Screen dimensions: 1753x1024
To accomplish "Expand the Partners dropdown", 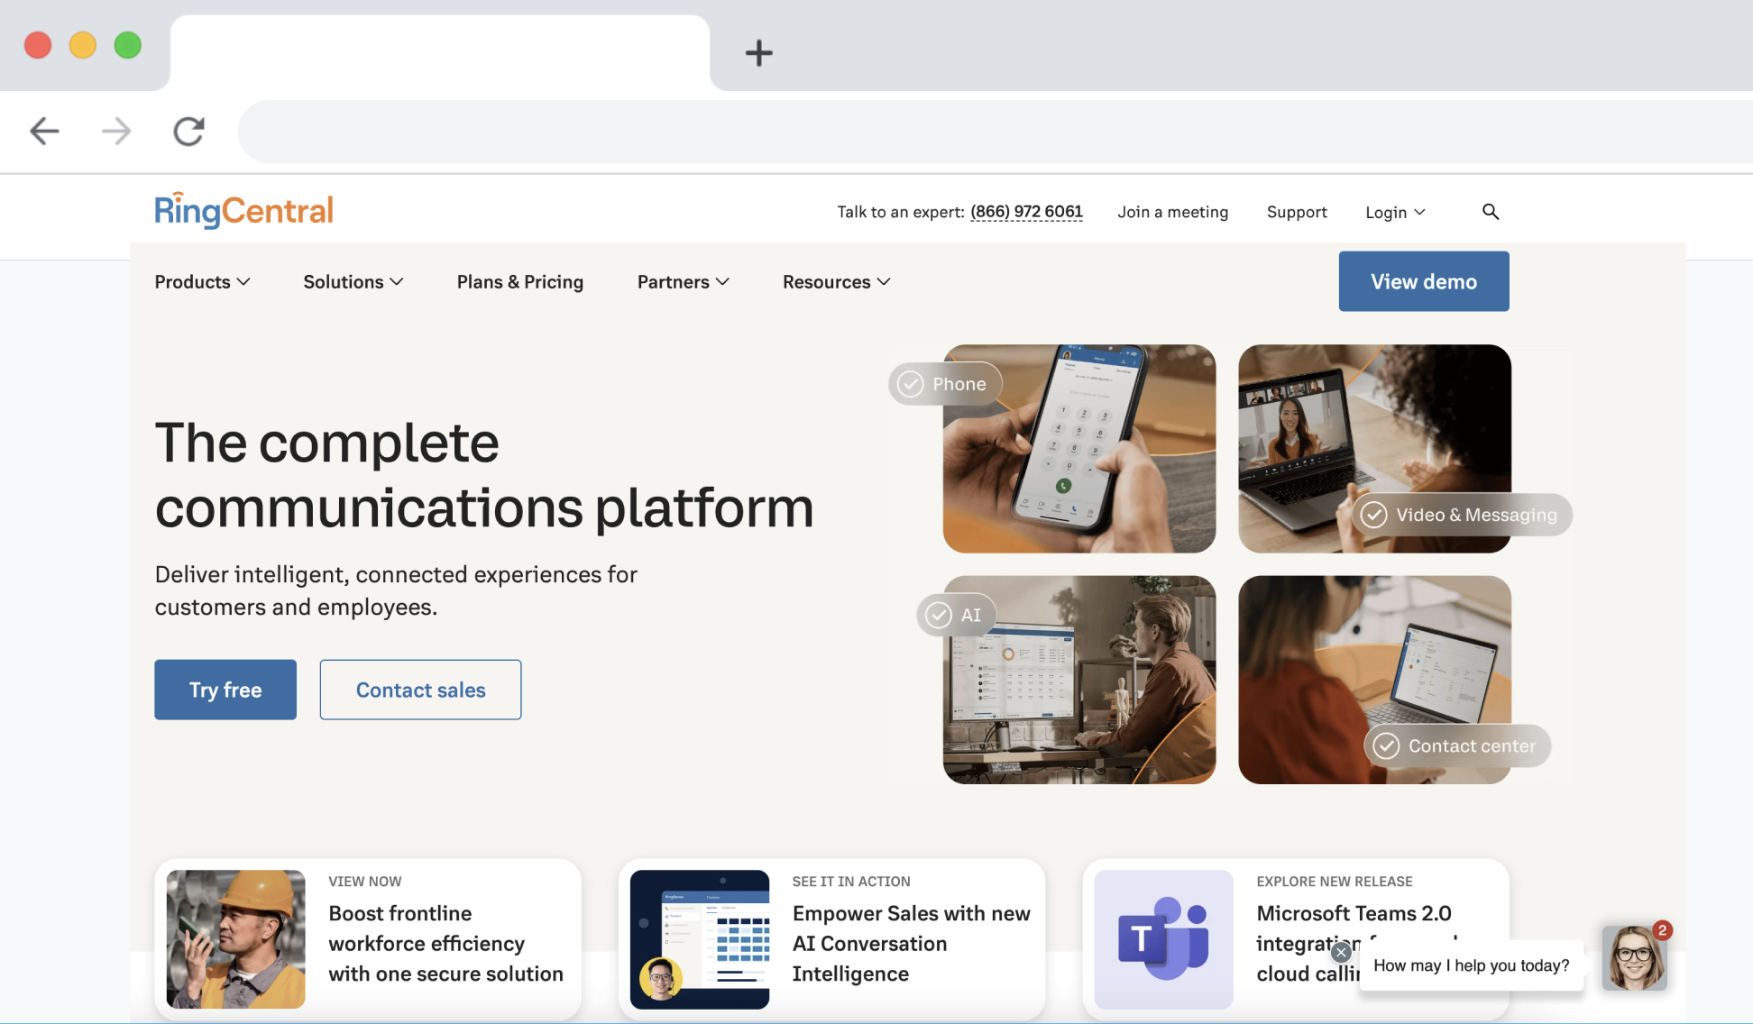I will pos(683,282).
